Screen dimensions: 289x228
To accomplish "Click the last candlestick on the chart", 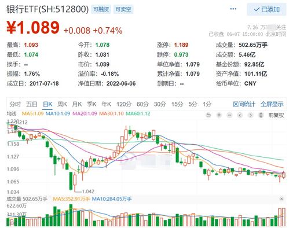I will click(x=284, y=175).
